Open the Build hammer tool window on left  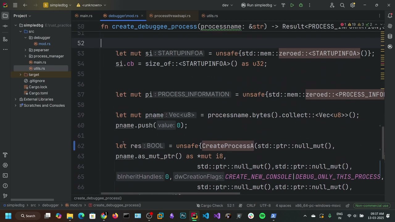(5, 155)
